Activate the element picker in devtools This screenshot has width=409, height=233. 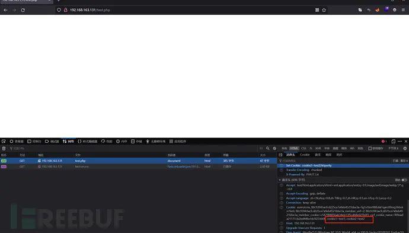[x=4, y=141]
